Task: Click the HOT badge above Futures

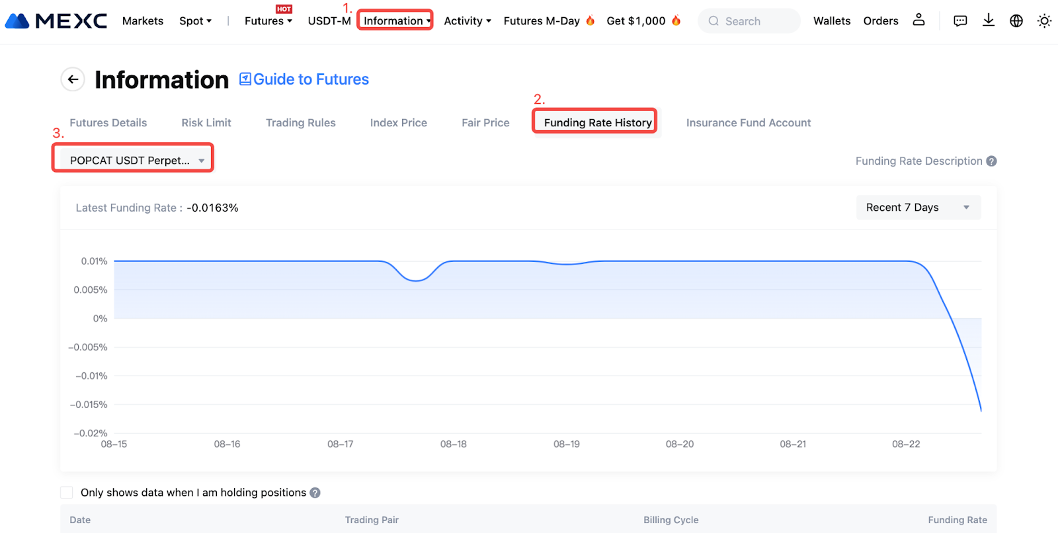Action: (x=284, y=9)
